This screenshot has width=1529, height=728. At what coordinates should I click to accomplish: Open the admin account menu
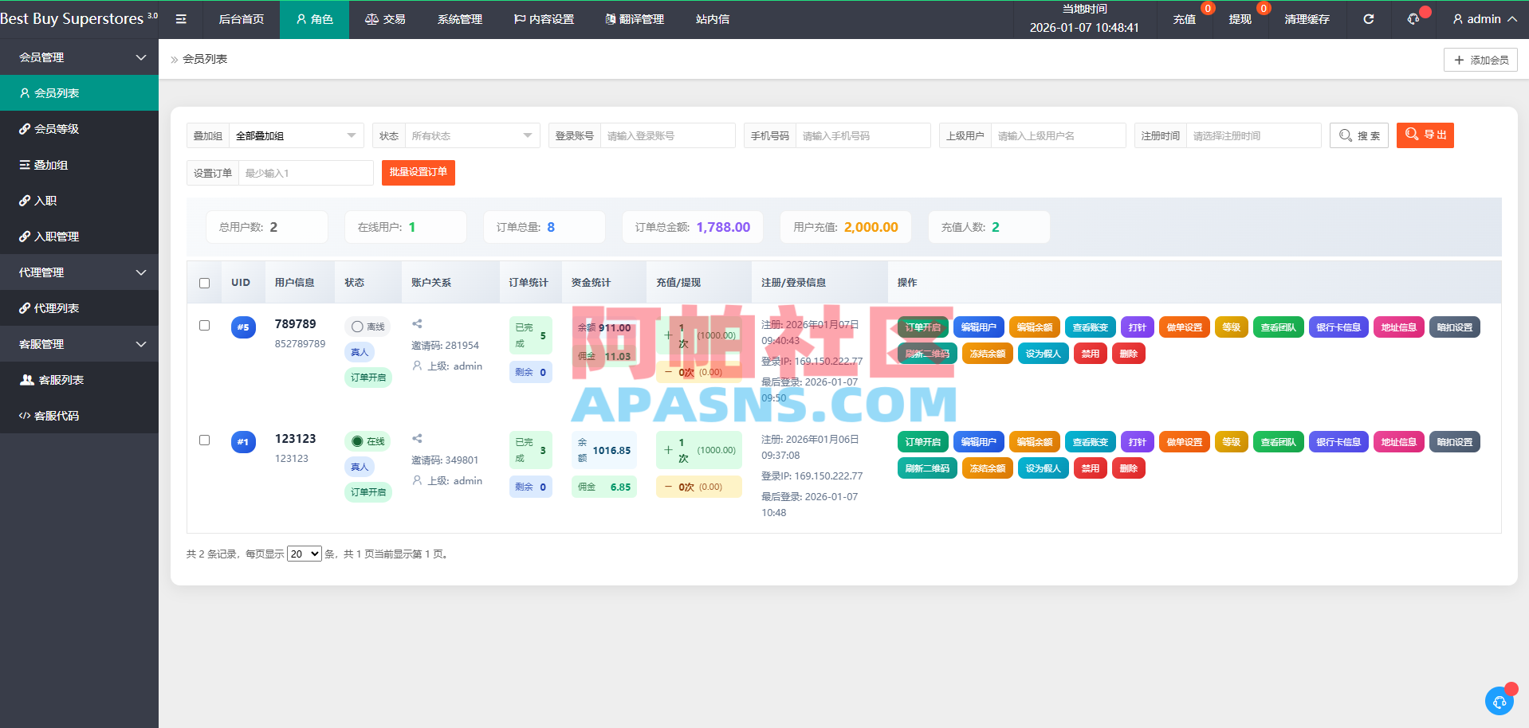click(x=1484, y=19)
